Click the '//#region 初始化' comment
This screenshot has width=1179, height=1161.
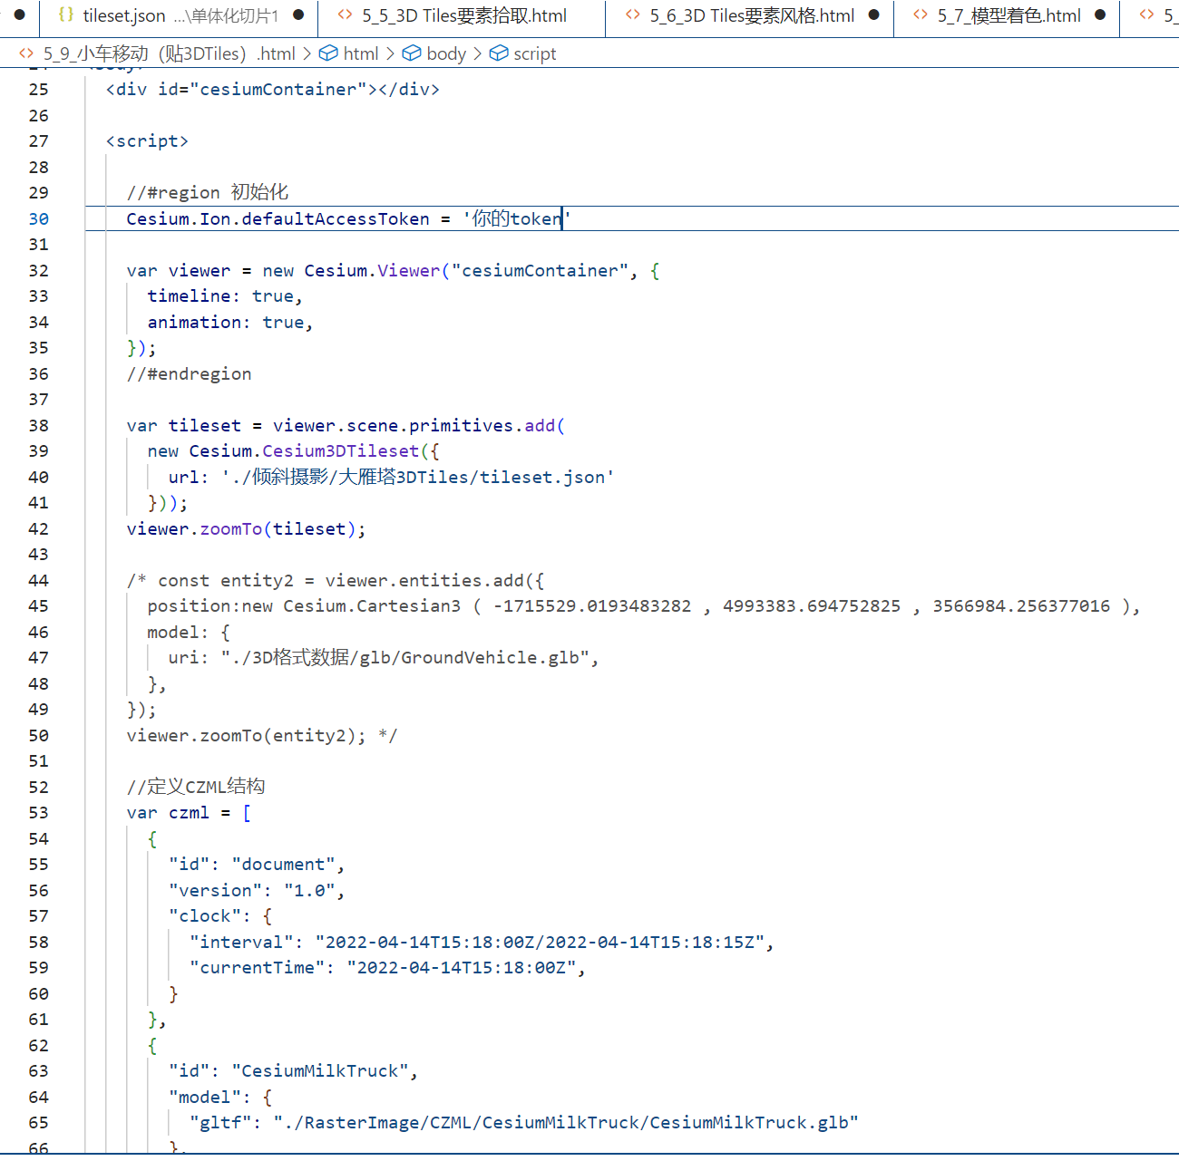click(208, 192)
